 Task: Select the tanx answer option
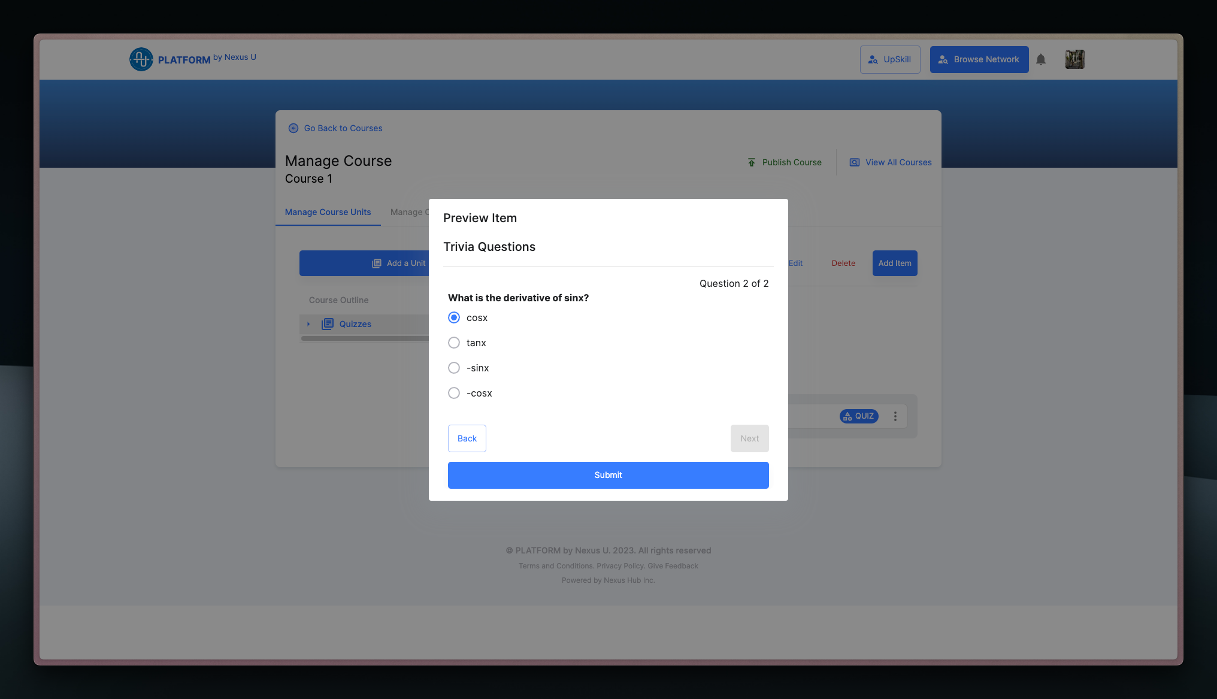point(454,343)
